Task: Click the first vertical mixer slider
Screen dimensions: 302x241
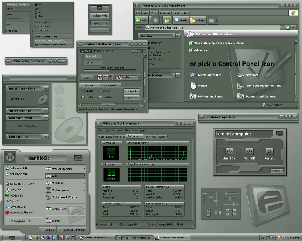Action: click(205, 193)
